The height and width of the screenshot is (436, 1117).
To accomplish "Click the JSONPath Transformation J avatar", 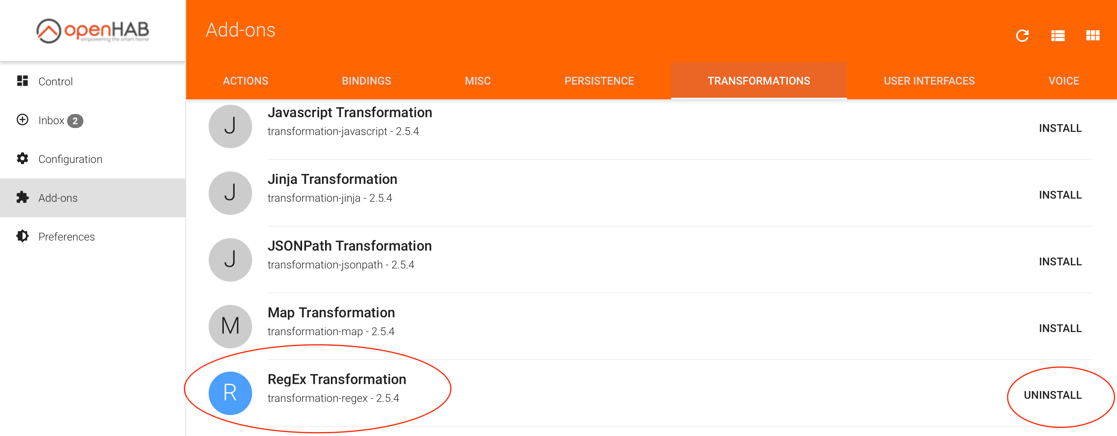I will click(230, 260).
